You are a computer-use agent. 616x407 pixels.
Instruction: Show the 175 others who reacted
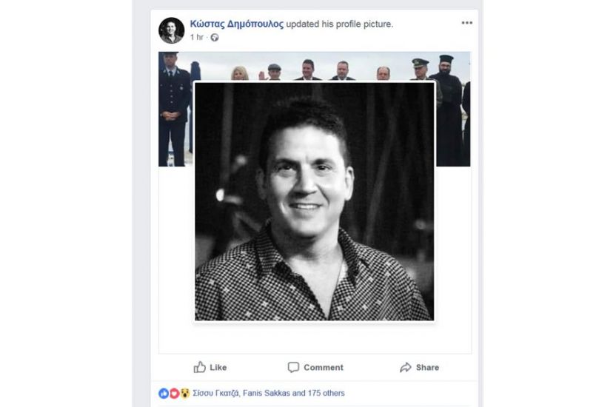[x=326, y=393]
